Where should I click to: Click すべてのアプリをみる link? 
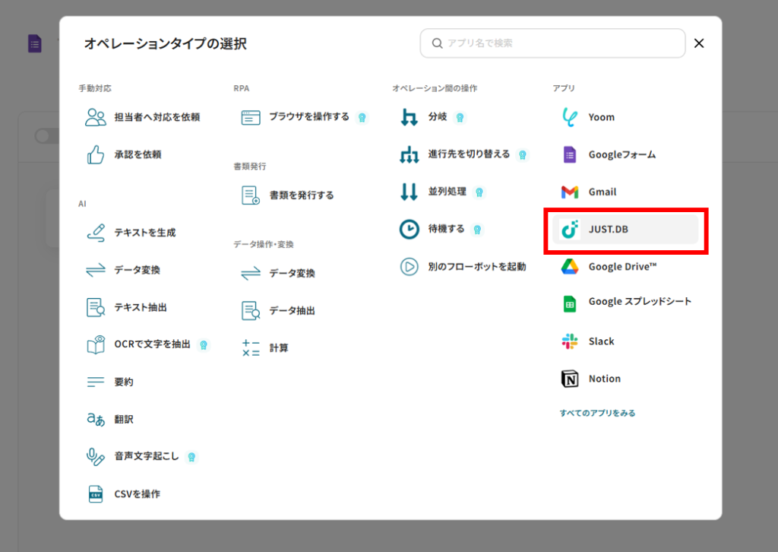[597, 413]
